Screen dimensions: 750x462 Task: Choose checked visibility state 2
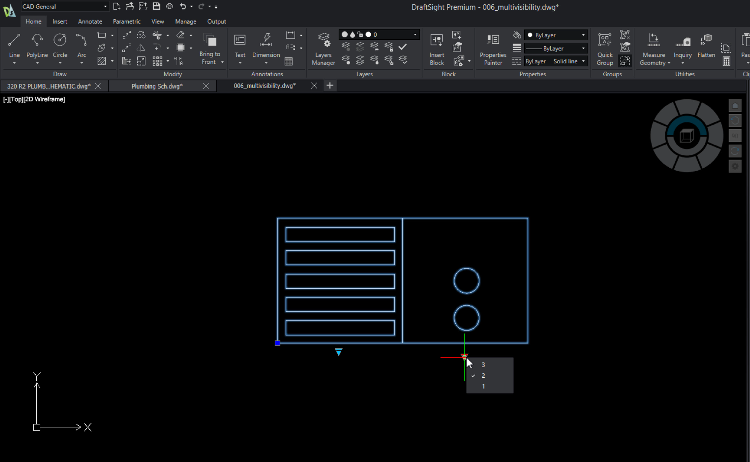(490, 376)
